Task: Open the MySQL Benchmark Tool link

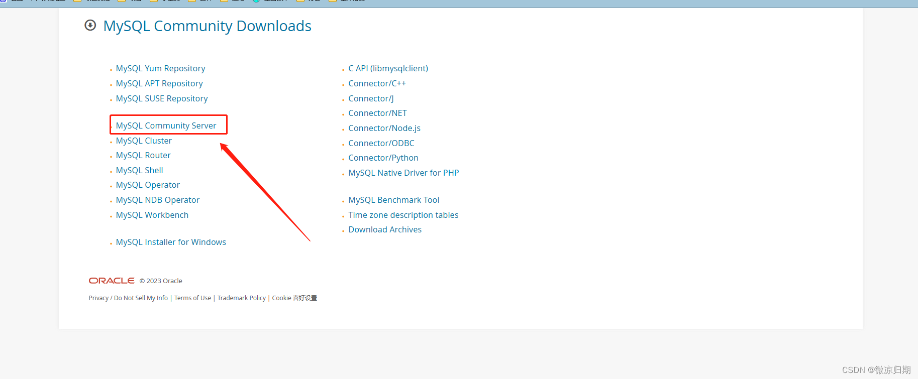Action: pyautogui.click(x=394, y=200)
